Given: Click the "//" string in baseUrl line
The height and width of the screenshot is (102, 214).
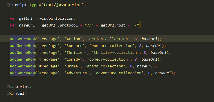Looking at the screenshot, I should (x=89, y=25).
